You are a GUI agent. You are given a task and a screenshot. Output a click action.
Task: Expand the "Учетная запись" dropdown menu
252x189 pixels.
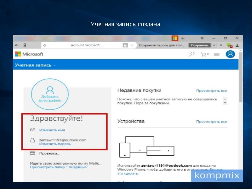[x=35, y=65]
